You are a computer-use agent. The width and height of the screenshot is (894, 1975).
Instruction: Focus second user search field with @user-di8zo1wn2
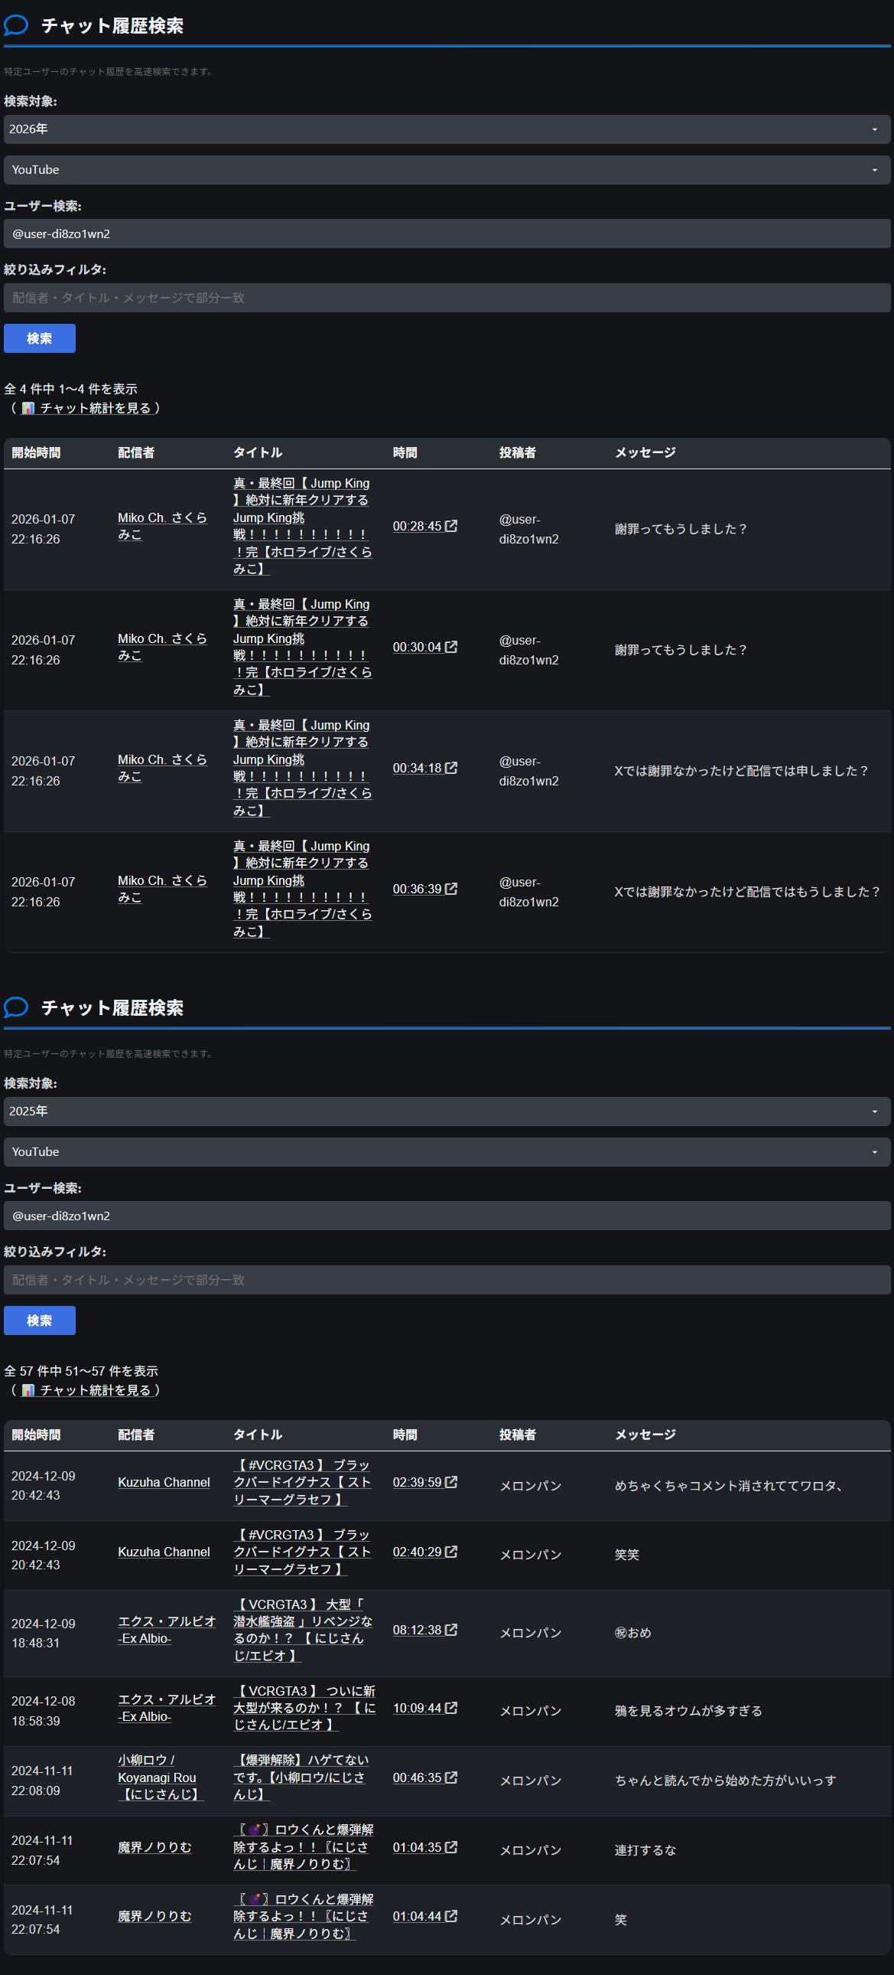(447, 1216)
